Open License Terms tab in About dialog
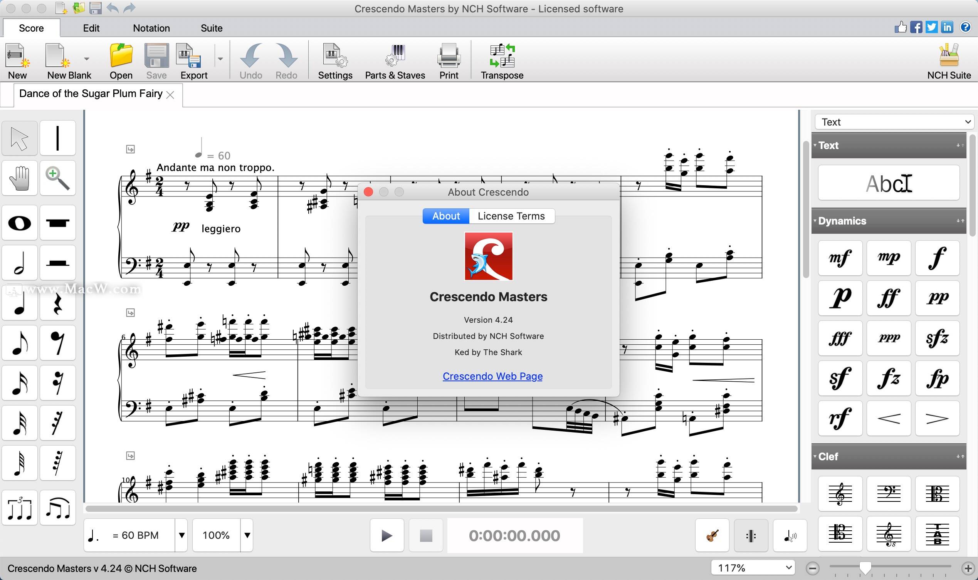Screen dimensions: 978x580 [511, 216]
